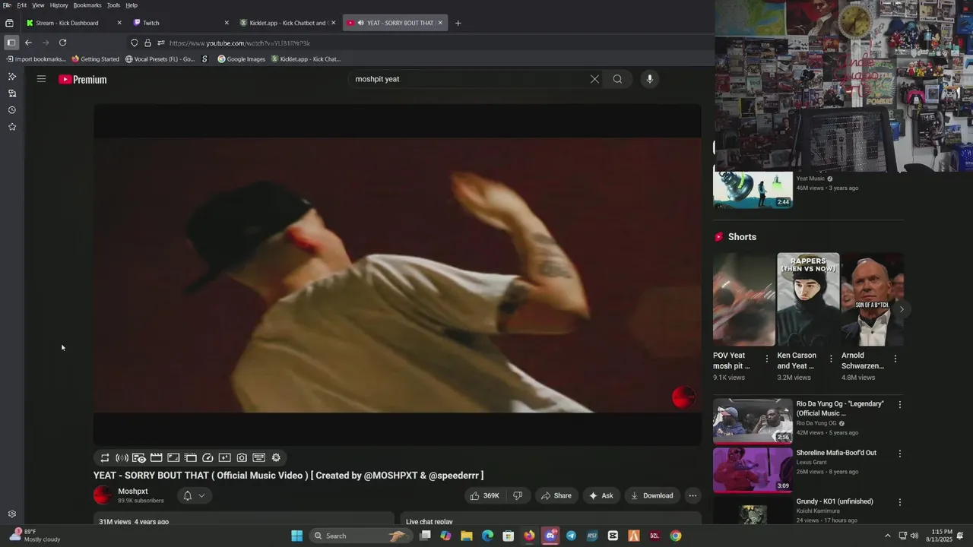Viewport: 973px width, 547px height.
Task: Open the Bookmarks menu
Action: 87,5
